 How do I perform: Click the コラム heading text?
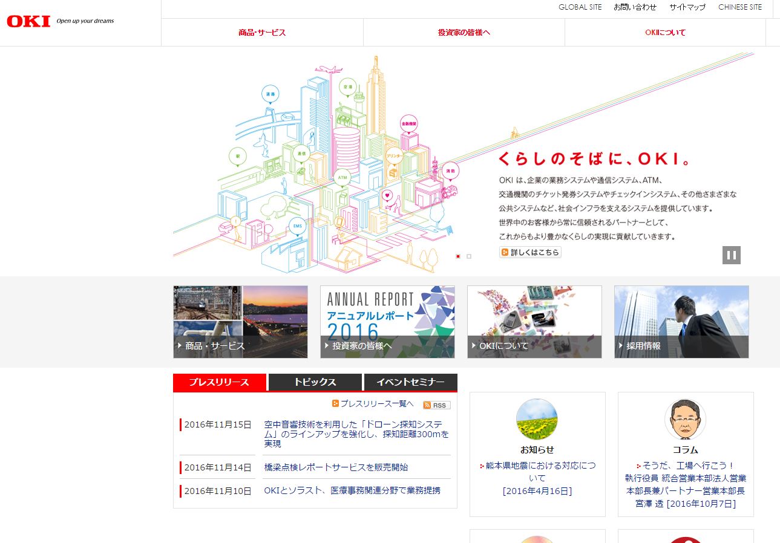coord(686,450)
